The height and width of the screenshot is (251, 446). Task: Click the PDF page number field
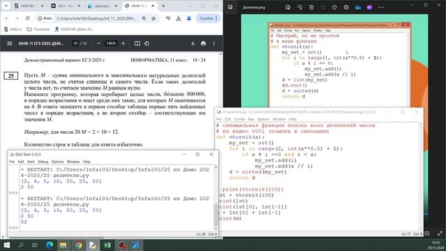click(x=75, y=43)
